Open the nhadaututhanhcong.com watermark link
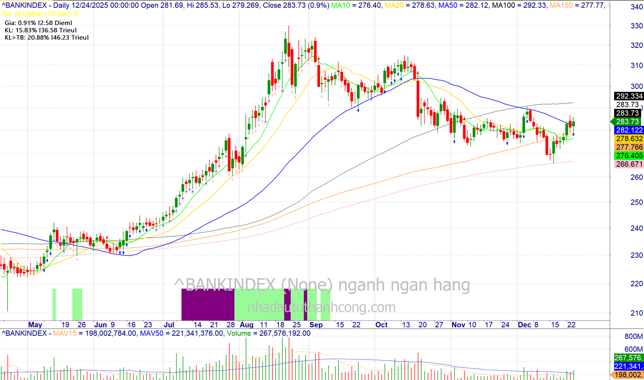The height and width of the screenshot is (380, 644). pyautogui.click(x=321, y=307)
